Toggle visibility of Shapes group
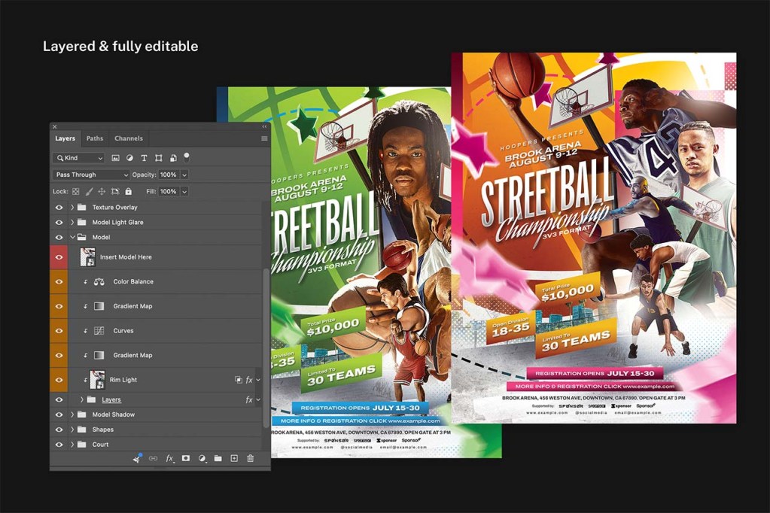The width and height of the screenshot is (770, 513). pos(59,430)
